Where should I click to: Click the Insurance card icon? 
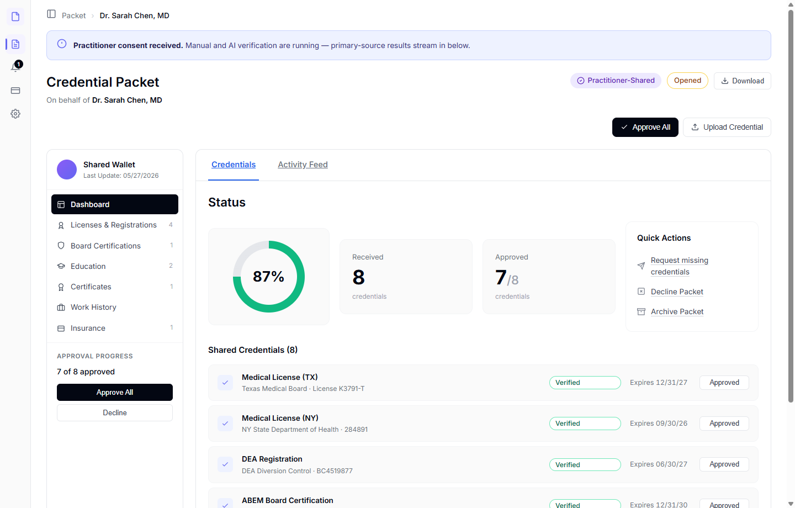click(61, 329)
